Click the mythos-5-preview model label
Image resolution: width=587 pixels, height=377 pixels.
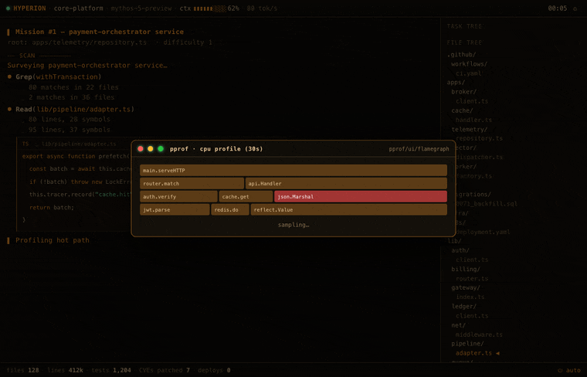click(x=141, y=8)
